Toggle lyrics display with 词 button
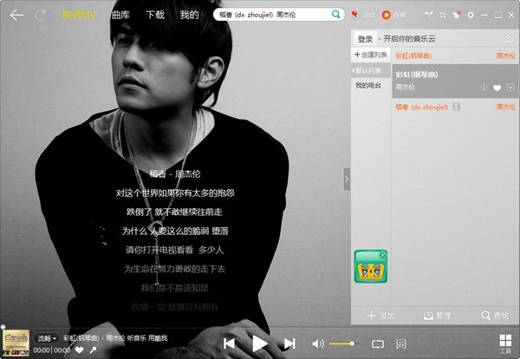This screenshot has width=520, height=359. coord(400,343)
